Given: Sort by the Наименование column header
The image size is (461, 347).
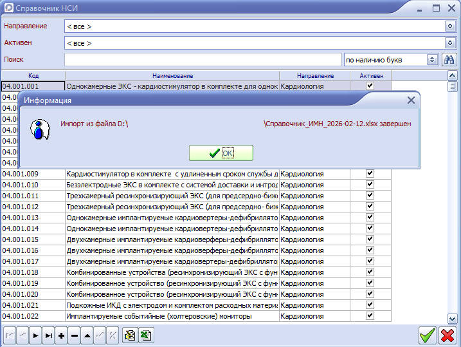Looking at the screenshot, I should click(x=173, y=76).
